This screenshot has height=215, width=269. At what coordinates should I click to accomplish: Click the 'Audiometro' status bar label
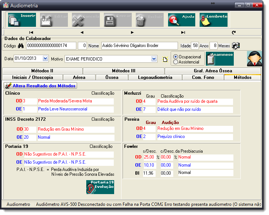pos(18,204)
